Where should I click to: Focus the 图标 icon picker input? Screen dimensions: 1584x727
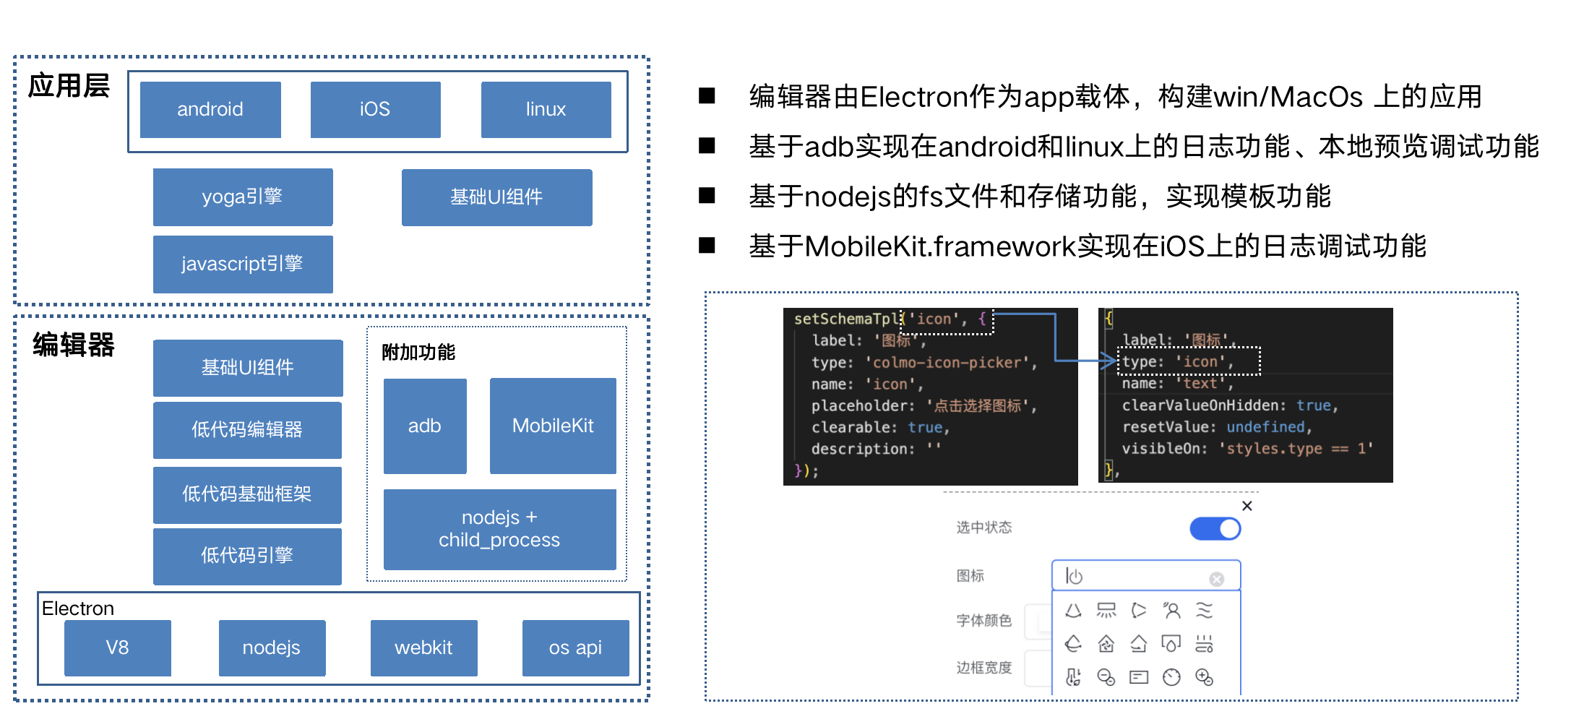pos(1146,576)
